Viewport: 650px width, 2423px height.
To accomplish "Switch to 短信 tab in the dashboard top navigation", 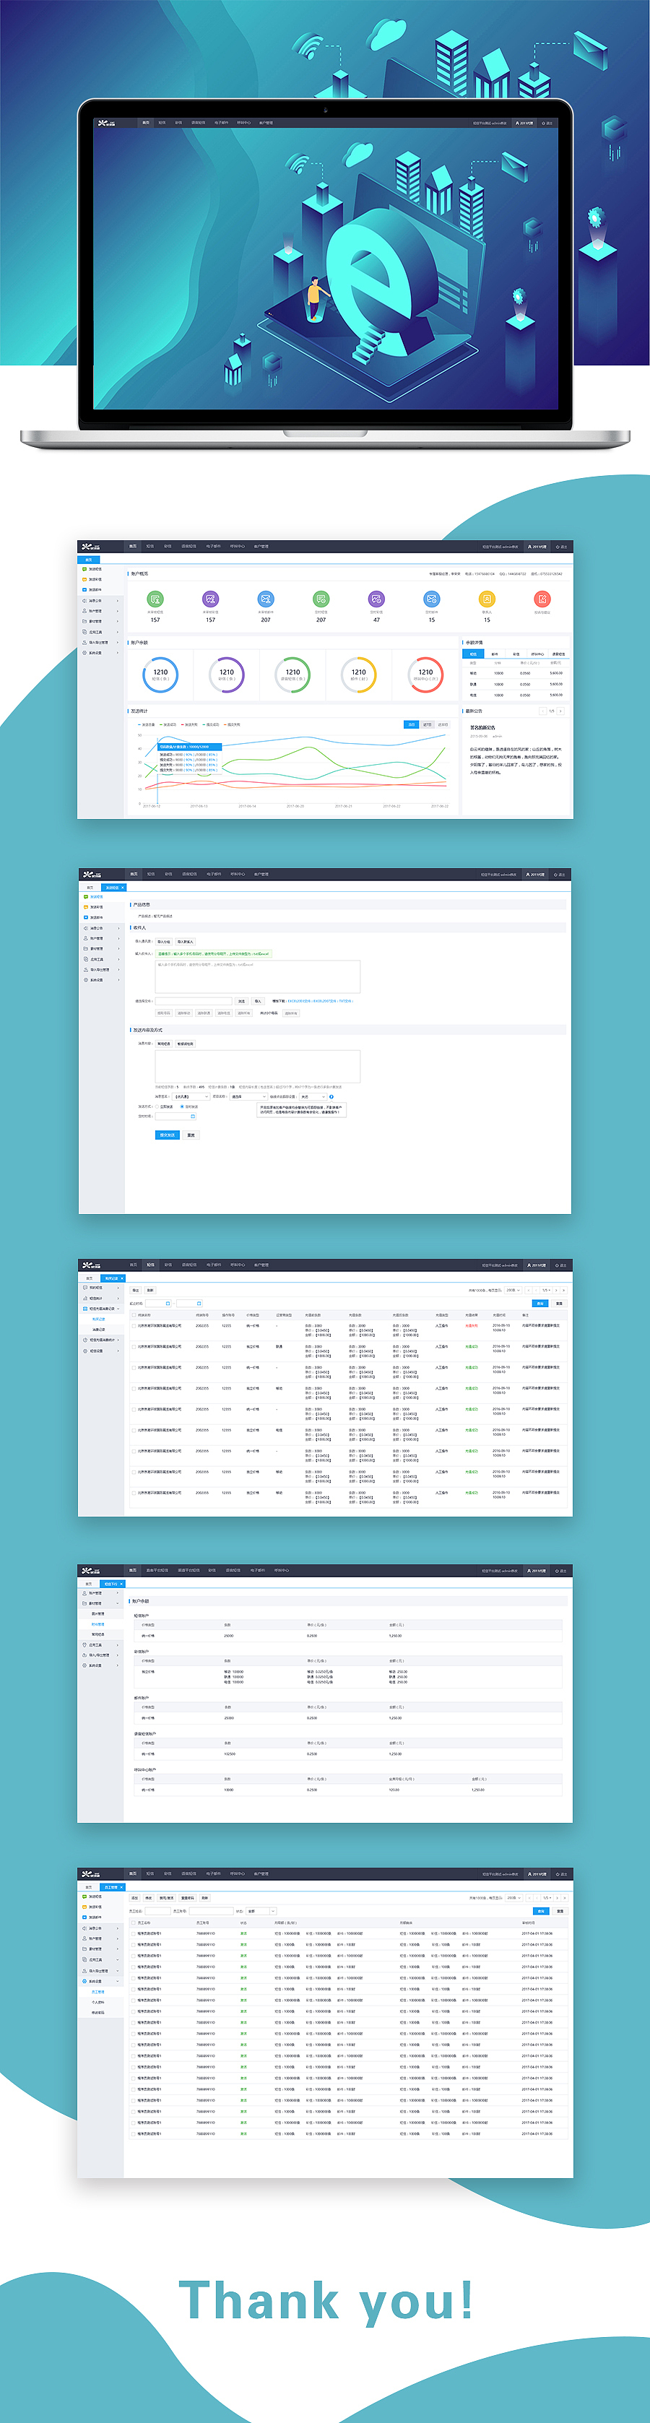I will pyautogui.click(x=149, y=545).
